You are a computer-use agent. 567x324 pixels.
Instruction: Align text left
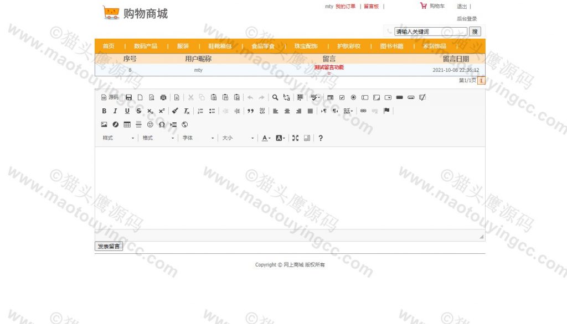coord(276,111)
